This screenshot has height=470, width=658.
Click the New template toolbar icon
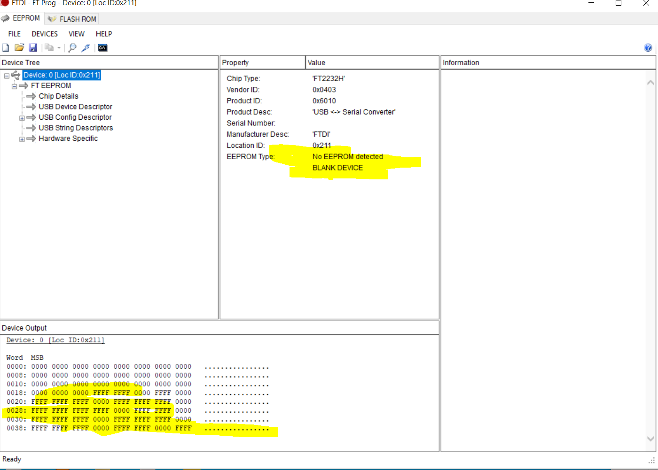pyautogui.click(x=6, y=48)
